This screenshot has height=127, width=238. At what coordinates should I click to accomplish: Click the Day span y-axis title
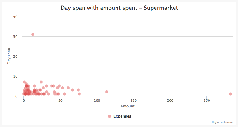[x=9, y=56]
